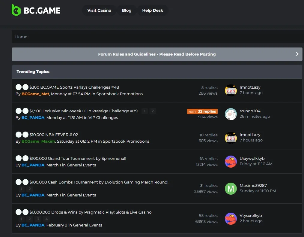304x237 pixels.
Task: Go to Home breadcrumb
Action: pos(21,37)
